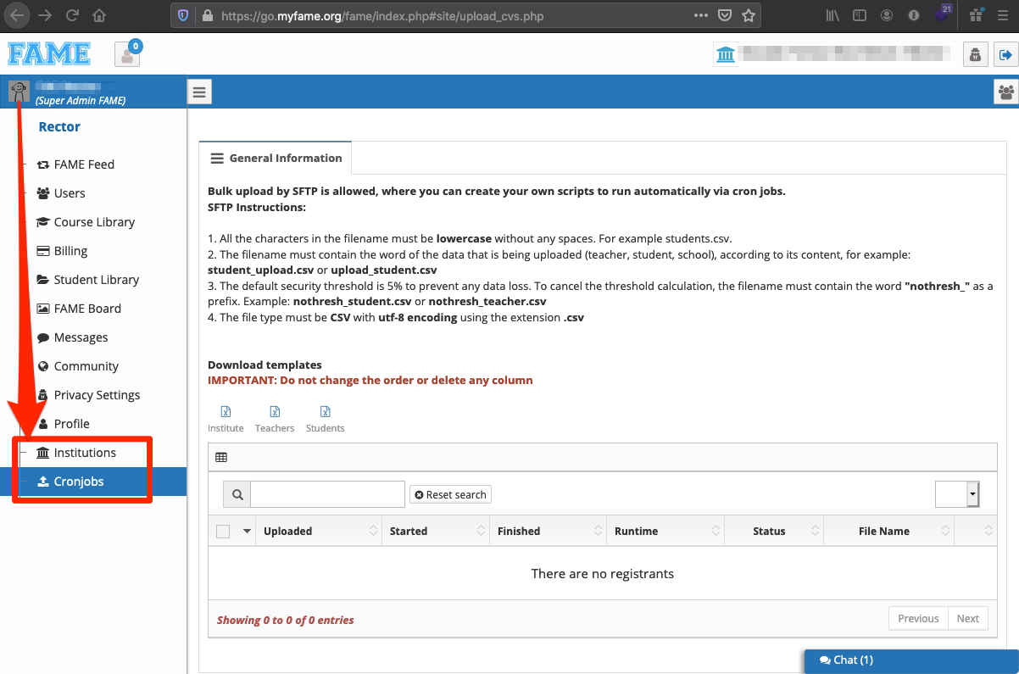The image size is (1019, 674).
Task: Bookmark this page with the star
Action: click(749, 15)
